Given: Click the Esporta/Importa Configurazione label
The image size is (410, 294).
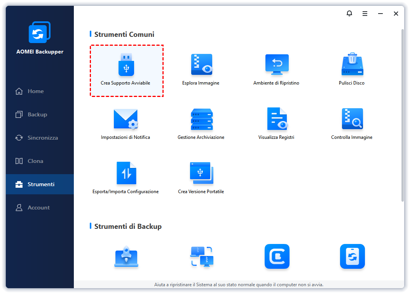Looking at the screenshot, I should coord(126,192).
